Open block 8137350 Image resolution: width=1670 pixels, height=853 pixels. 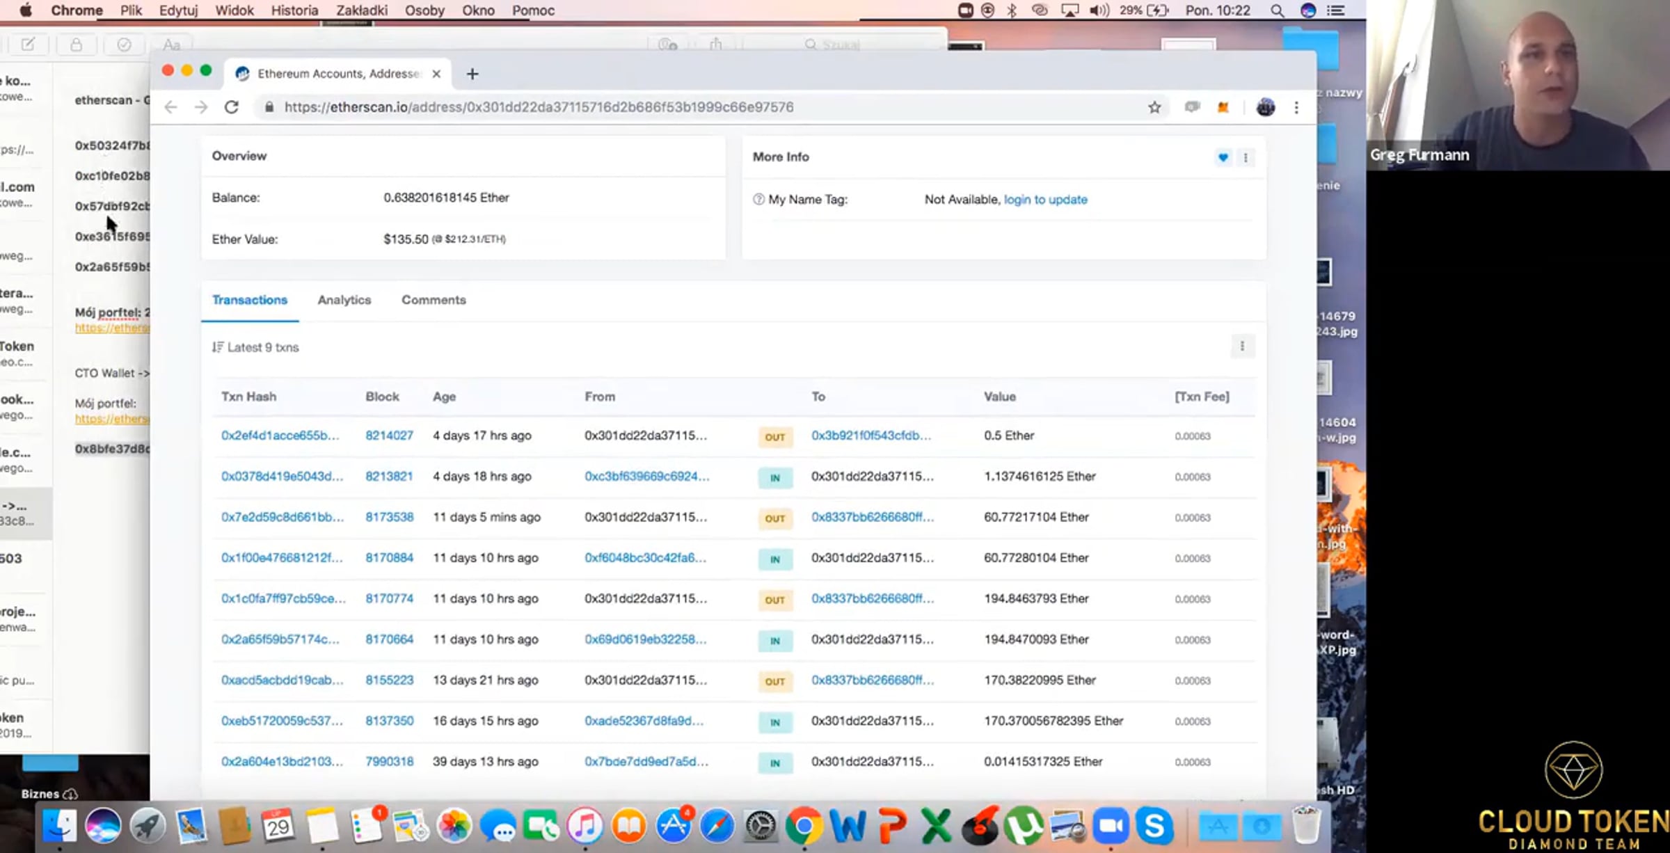point(389,721)
